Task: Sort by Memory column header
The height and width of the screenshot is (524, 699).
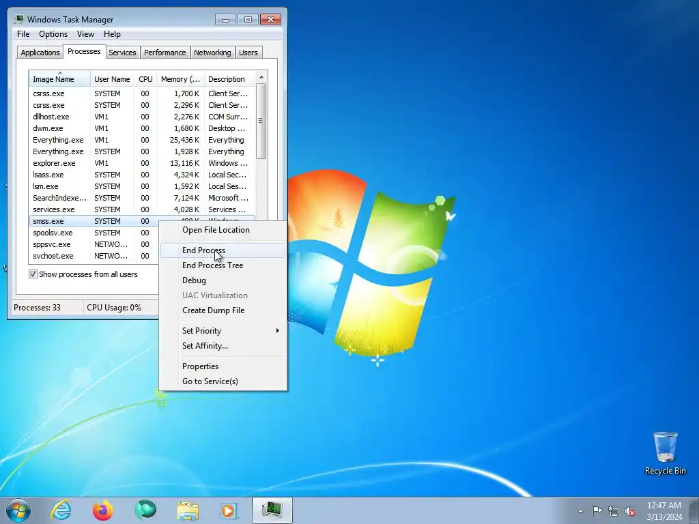Action: point(180,79)
